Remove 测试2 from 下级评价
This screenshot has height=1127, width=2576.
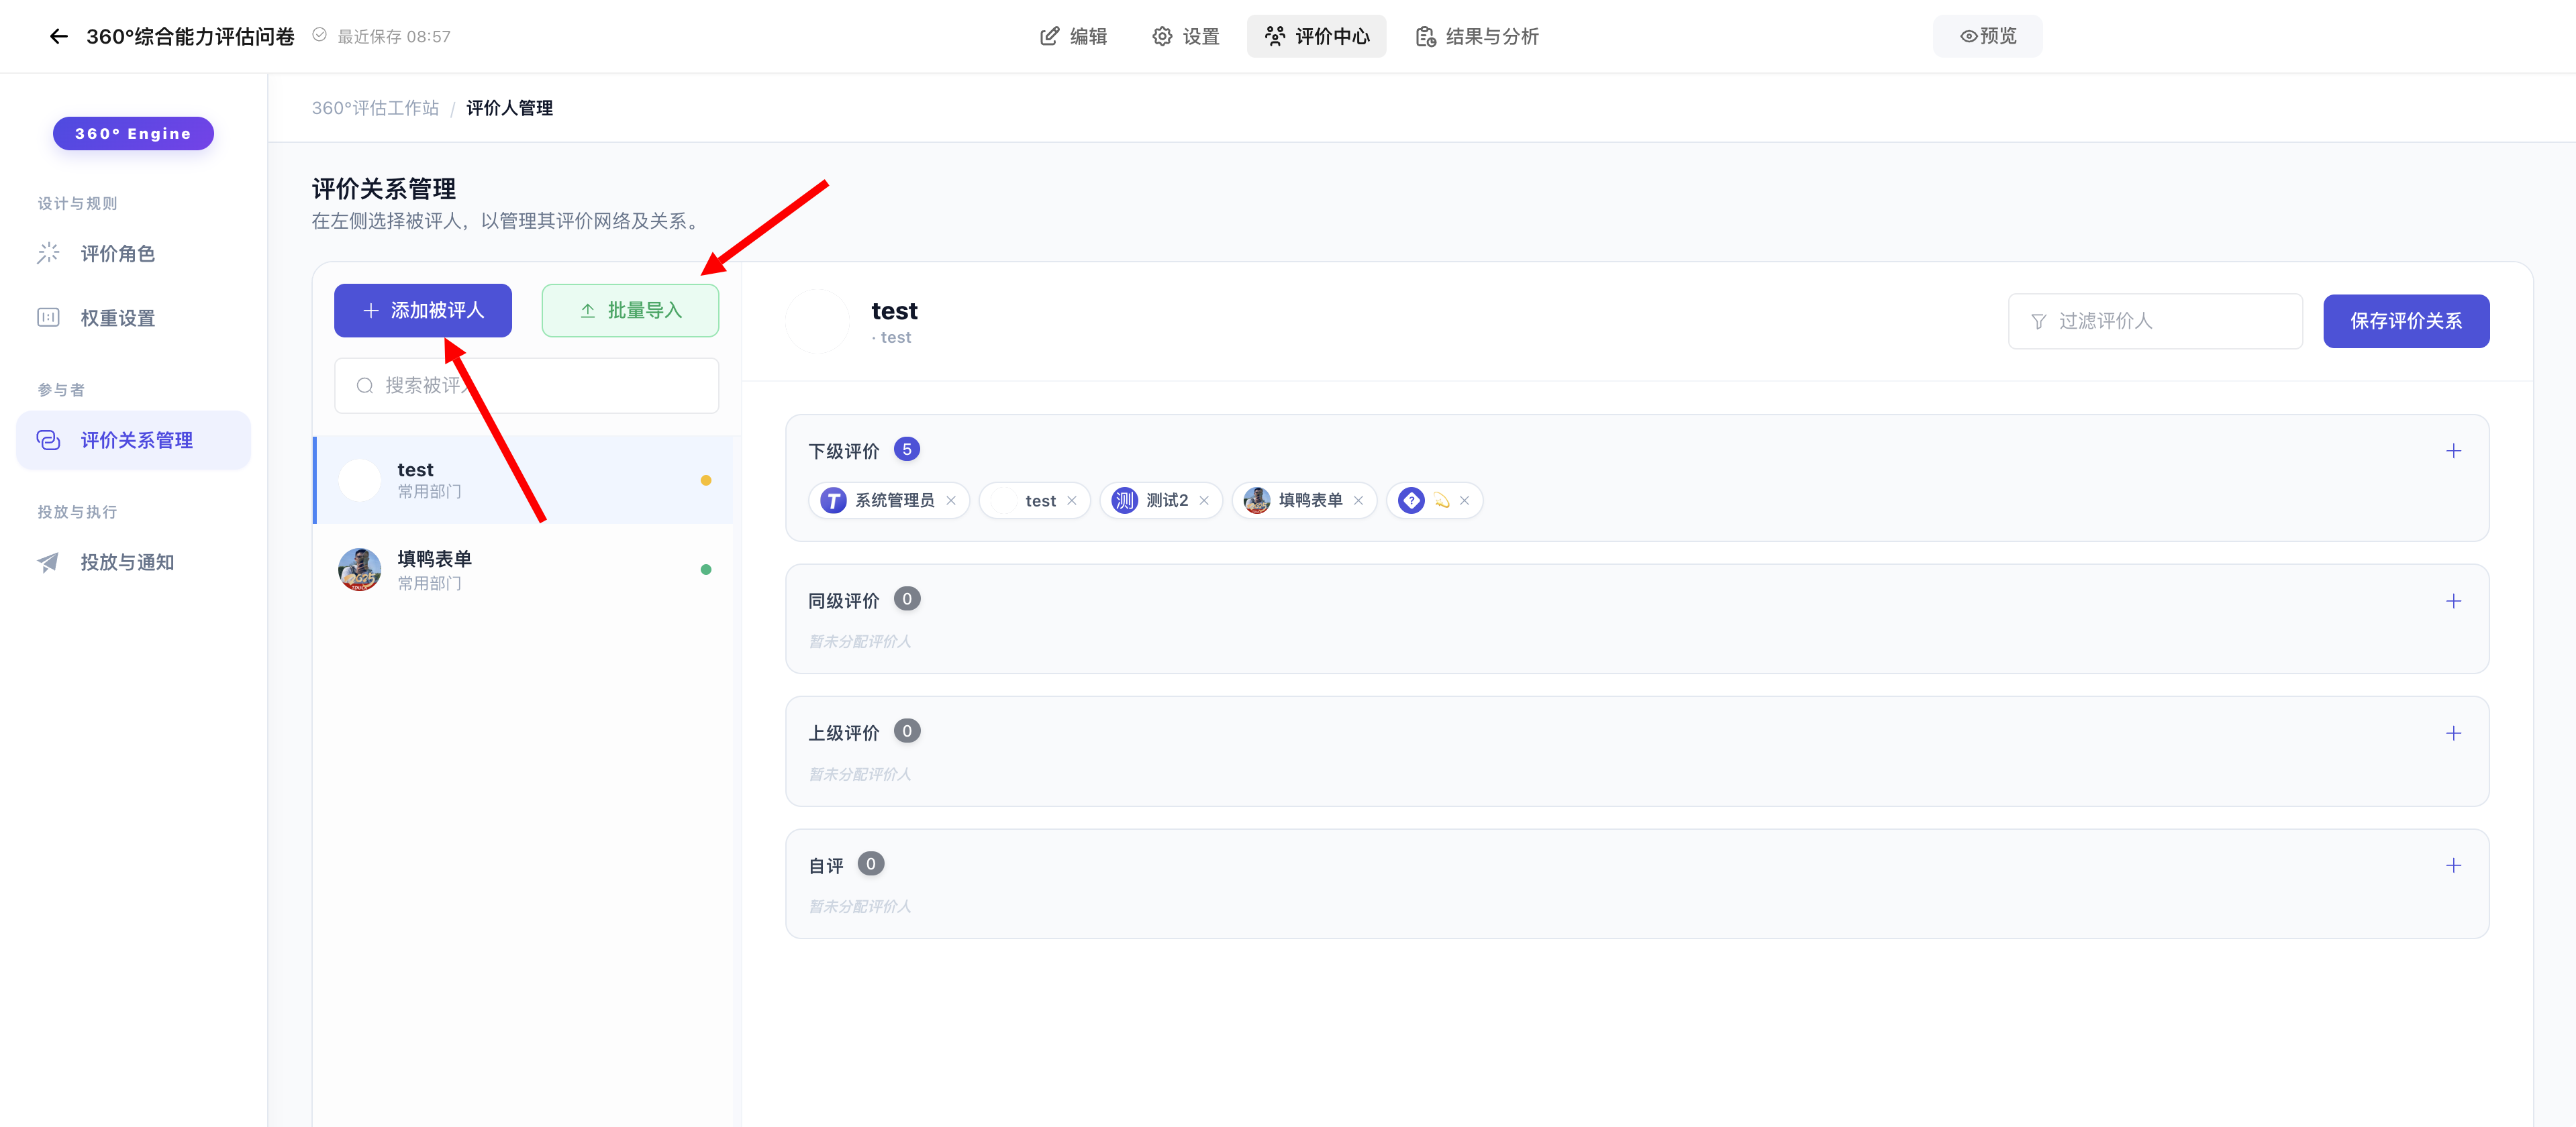coord(1204,500)
